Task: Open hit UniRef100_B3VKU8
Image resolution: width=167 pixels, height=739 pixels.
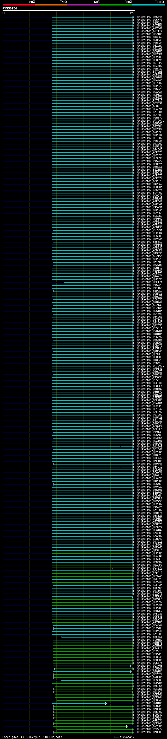Action: [x=150, y=57]
